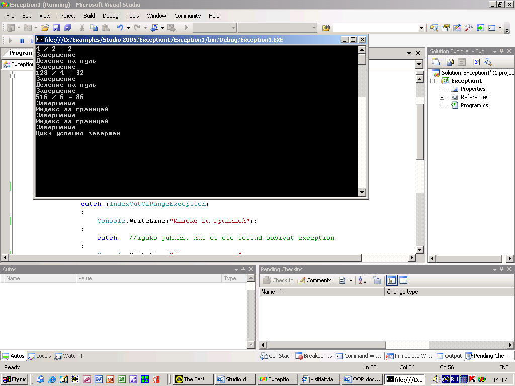Open the File menu
Screen dimensions: 515x386
click(x=10, y=16)
